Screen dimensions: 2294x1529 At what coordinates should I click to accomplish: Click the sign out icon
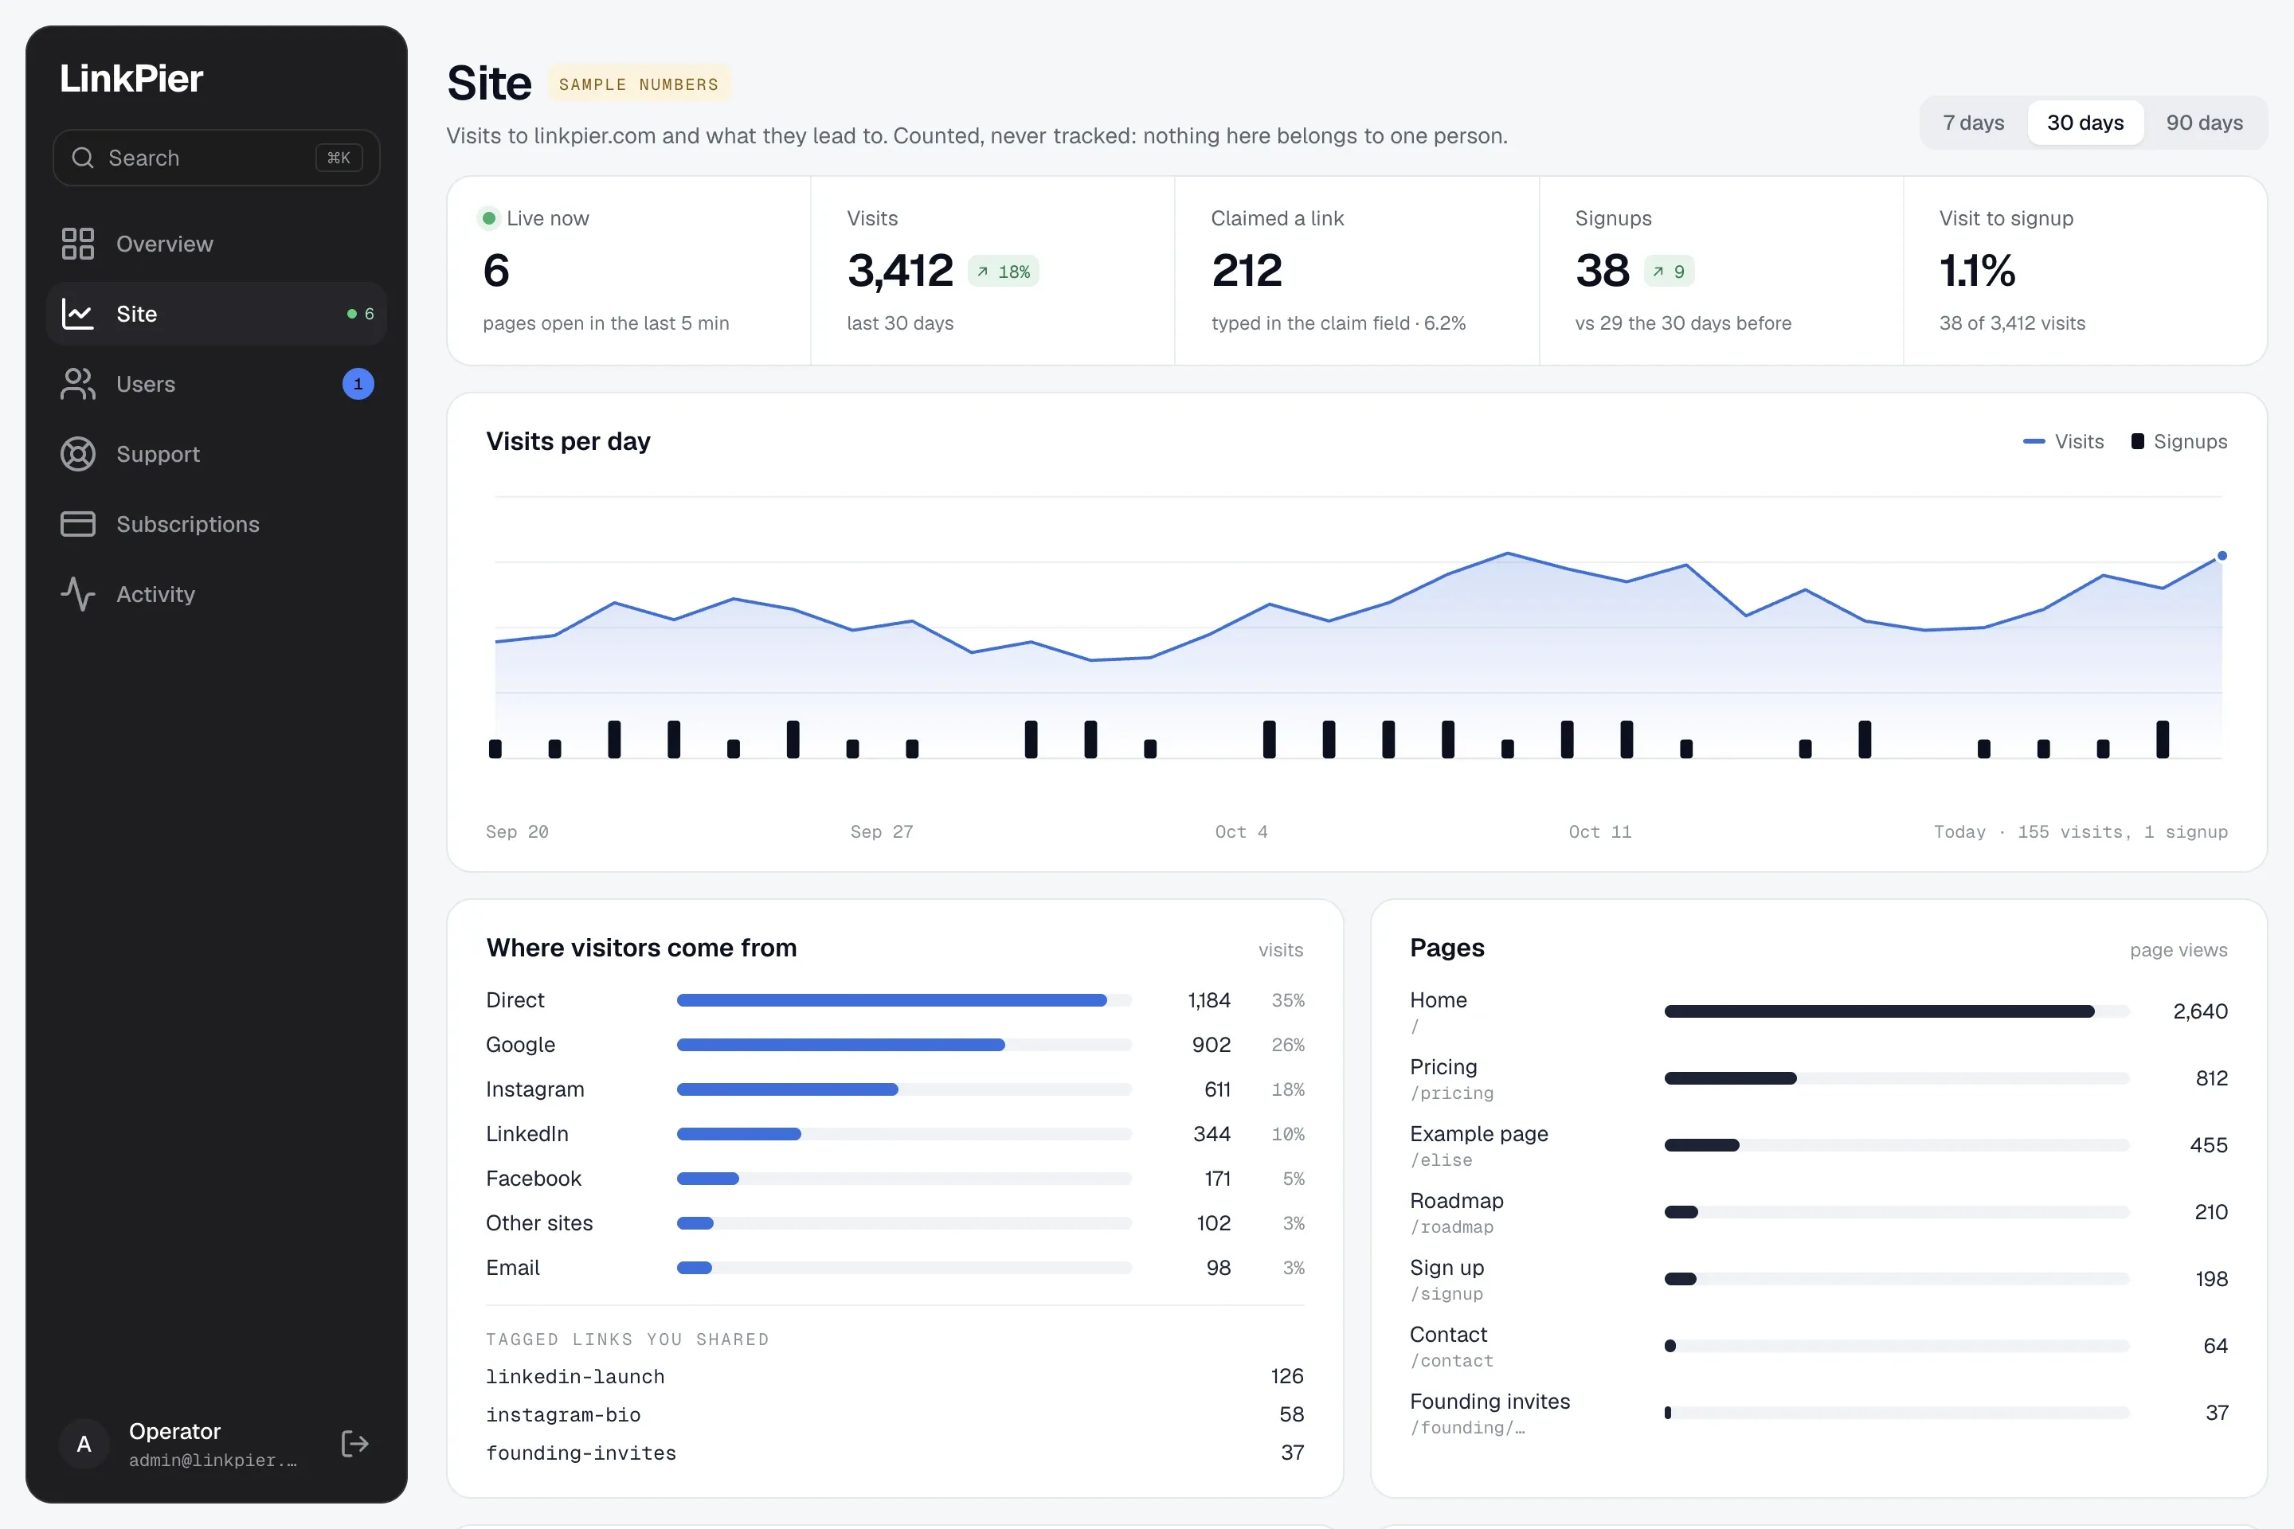(x=355, y=1444)
